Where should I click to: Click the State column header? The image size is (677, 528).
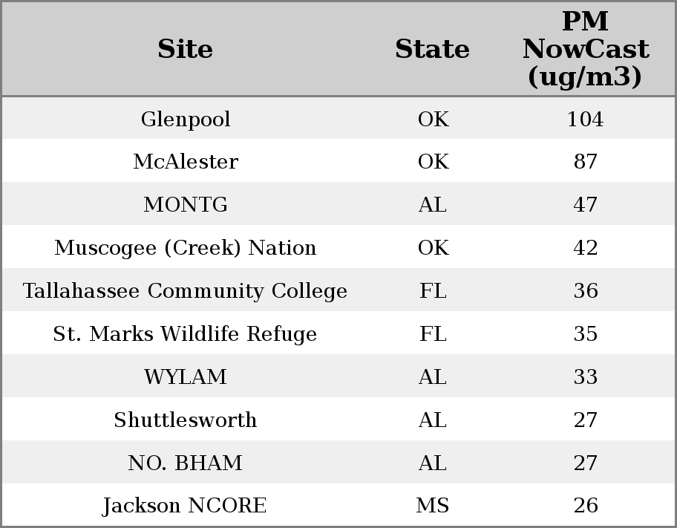click(432, 49)
